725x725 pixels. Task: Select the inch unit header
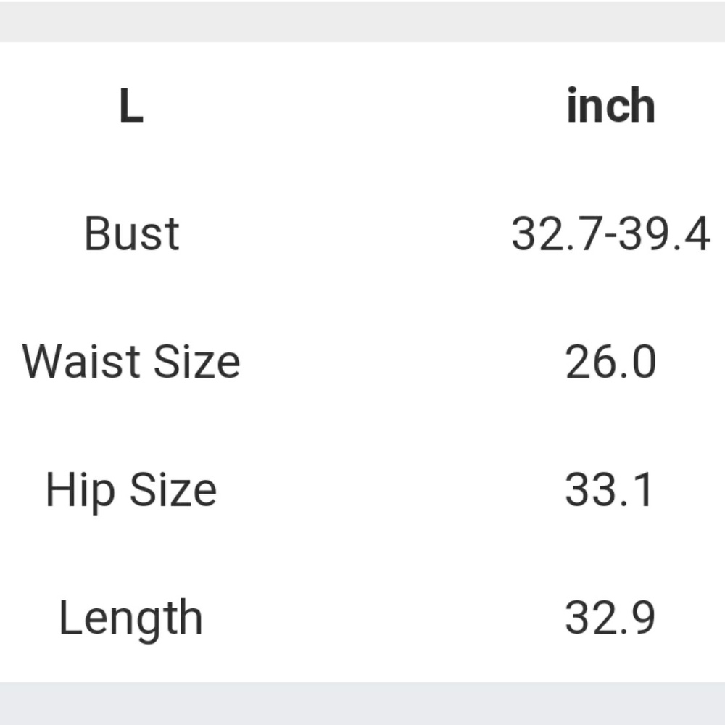tap(610, 107)
